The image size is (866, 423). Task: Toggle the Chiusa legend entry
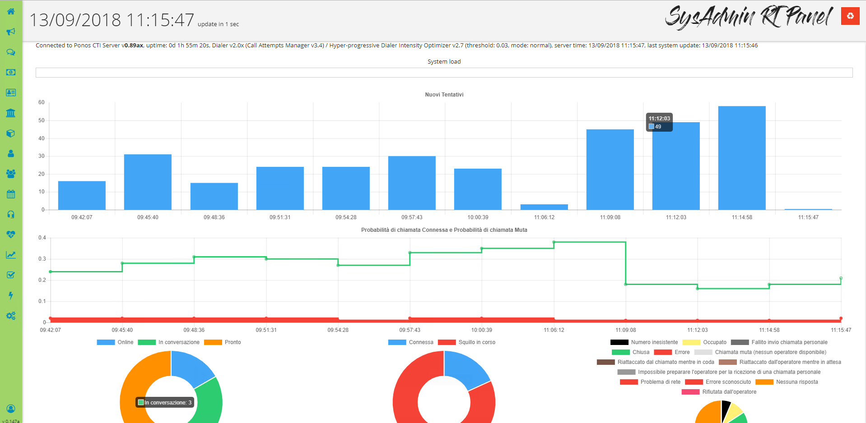631,352
